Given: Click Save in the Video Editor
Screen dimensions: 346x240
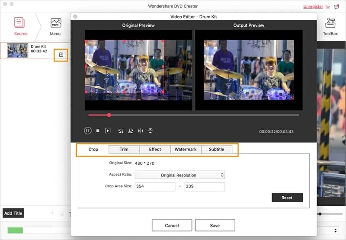Looking at the screenshot, I should (215, 225).
